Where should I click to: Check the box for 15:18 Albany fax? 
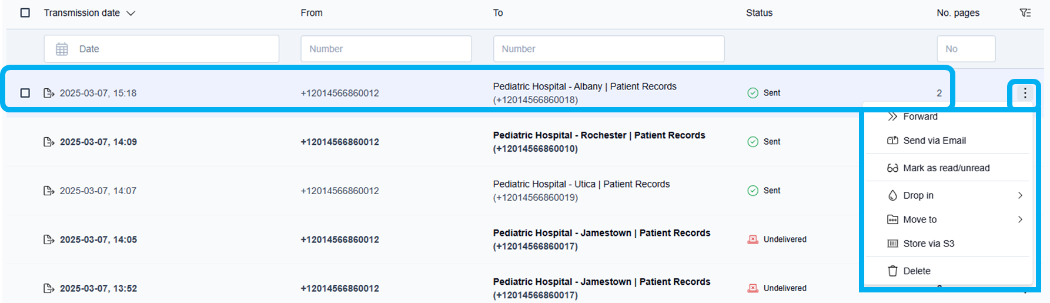coord(25,93)
